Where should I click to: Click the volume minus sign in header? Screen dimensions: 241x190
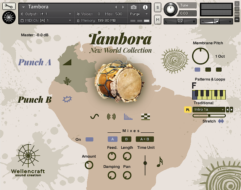click(x=202, y=21)
